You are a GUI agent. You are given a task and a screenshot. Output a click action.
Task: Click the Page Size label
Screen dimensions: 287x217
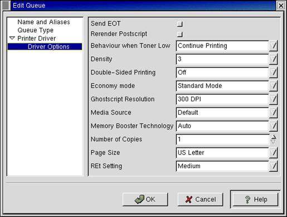click(105, 152)
